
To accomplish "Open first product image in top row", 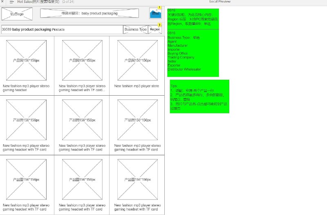I will [x=26, y=60].
